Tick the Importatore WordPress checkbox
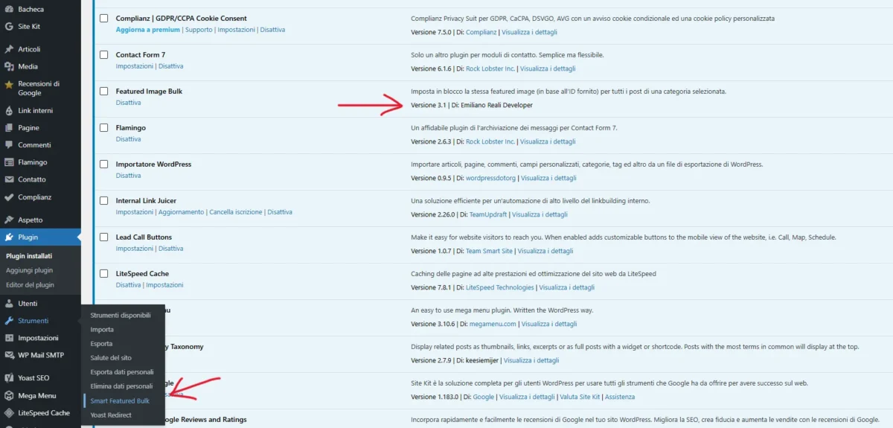893x428 pixels. click(x=104, y=164)
